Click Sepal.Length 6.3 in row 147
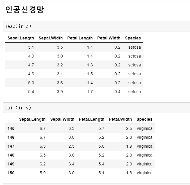The width and height of the screenshot is (190, 185). pos(42,146)
